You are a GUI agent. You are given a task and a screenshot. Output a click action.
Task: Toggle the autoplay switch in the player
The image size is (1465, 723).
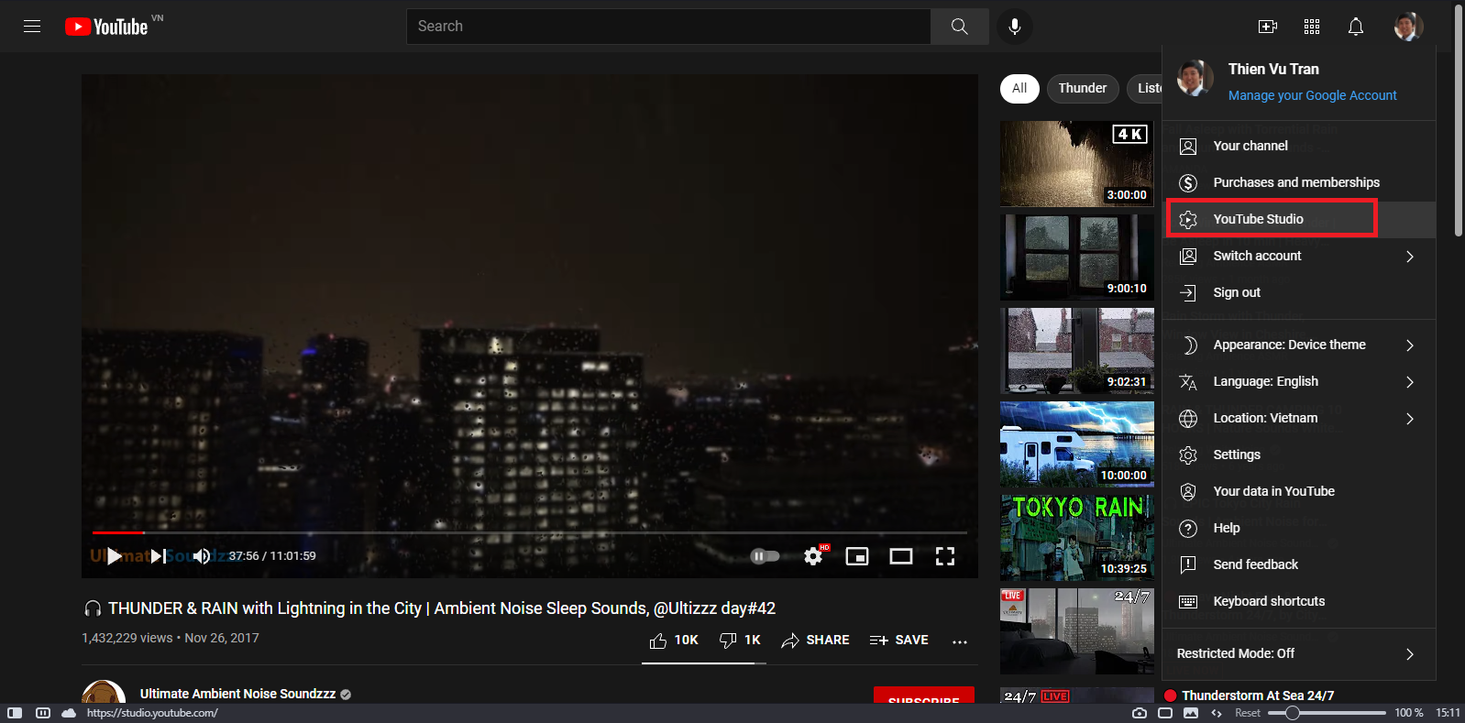tap(765, 556)
